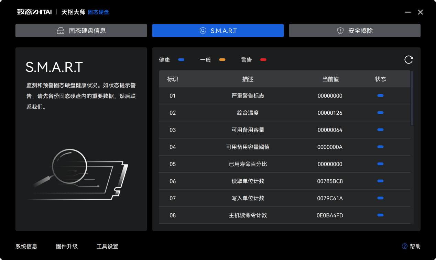Click the orange 一般 legend indicator

tap(222, 60)
